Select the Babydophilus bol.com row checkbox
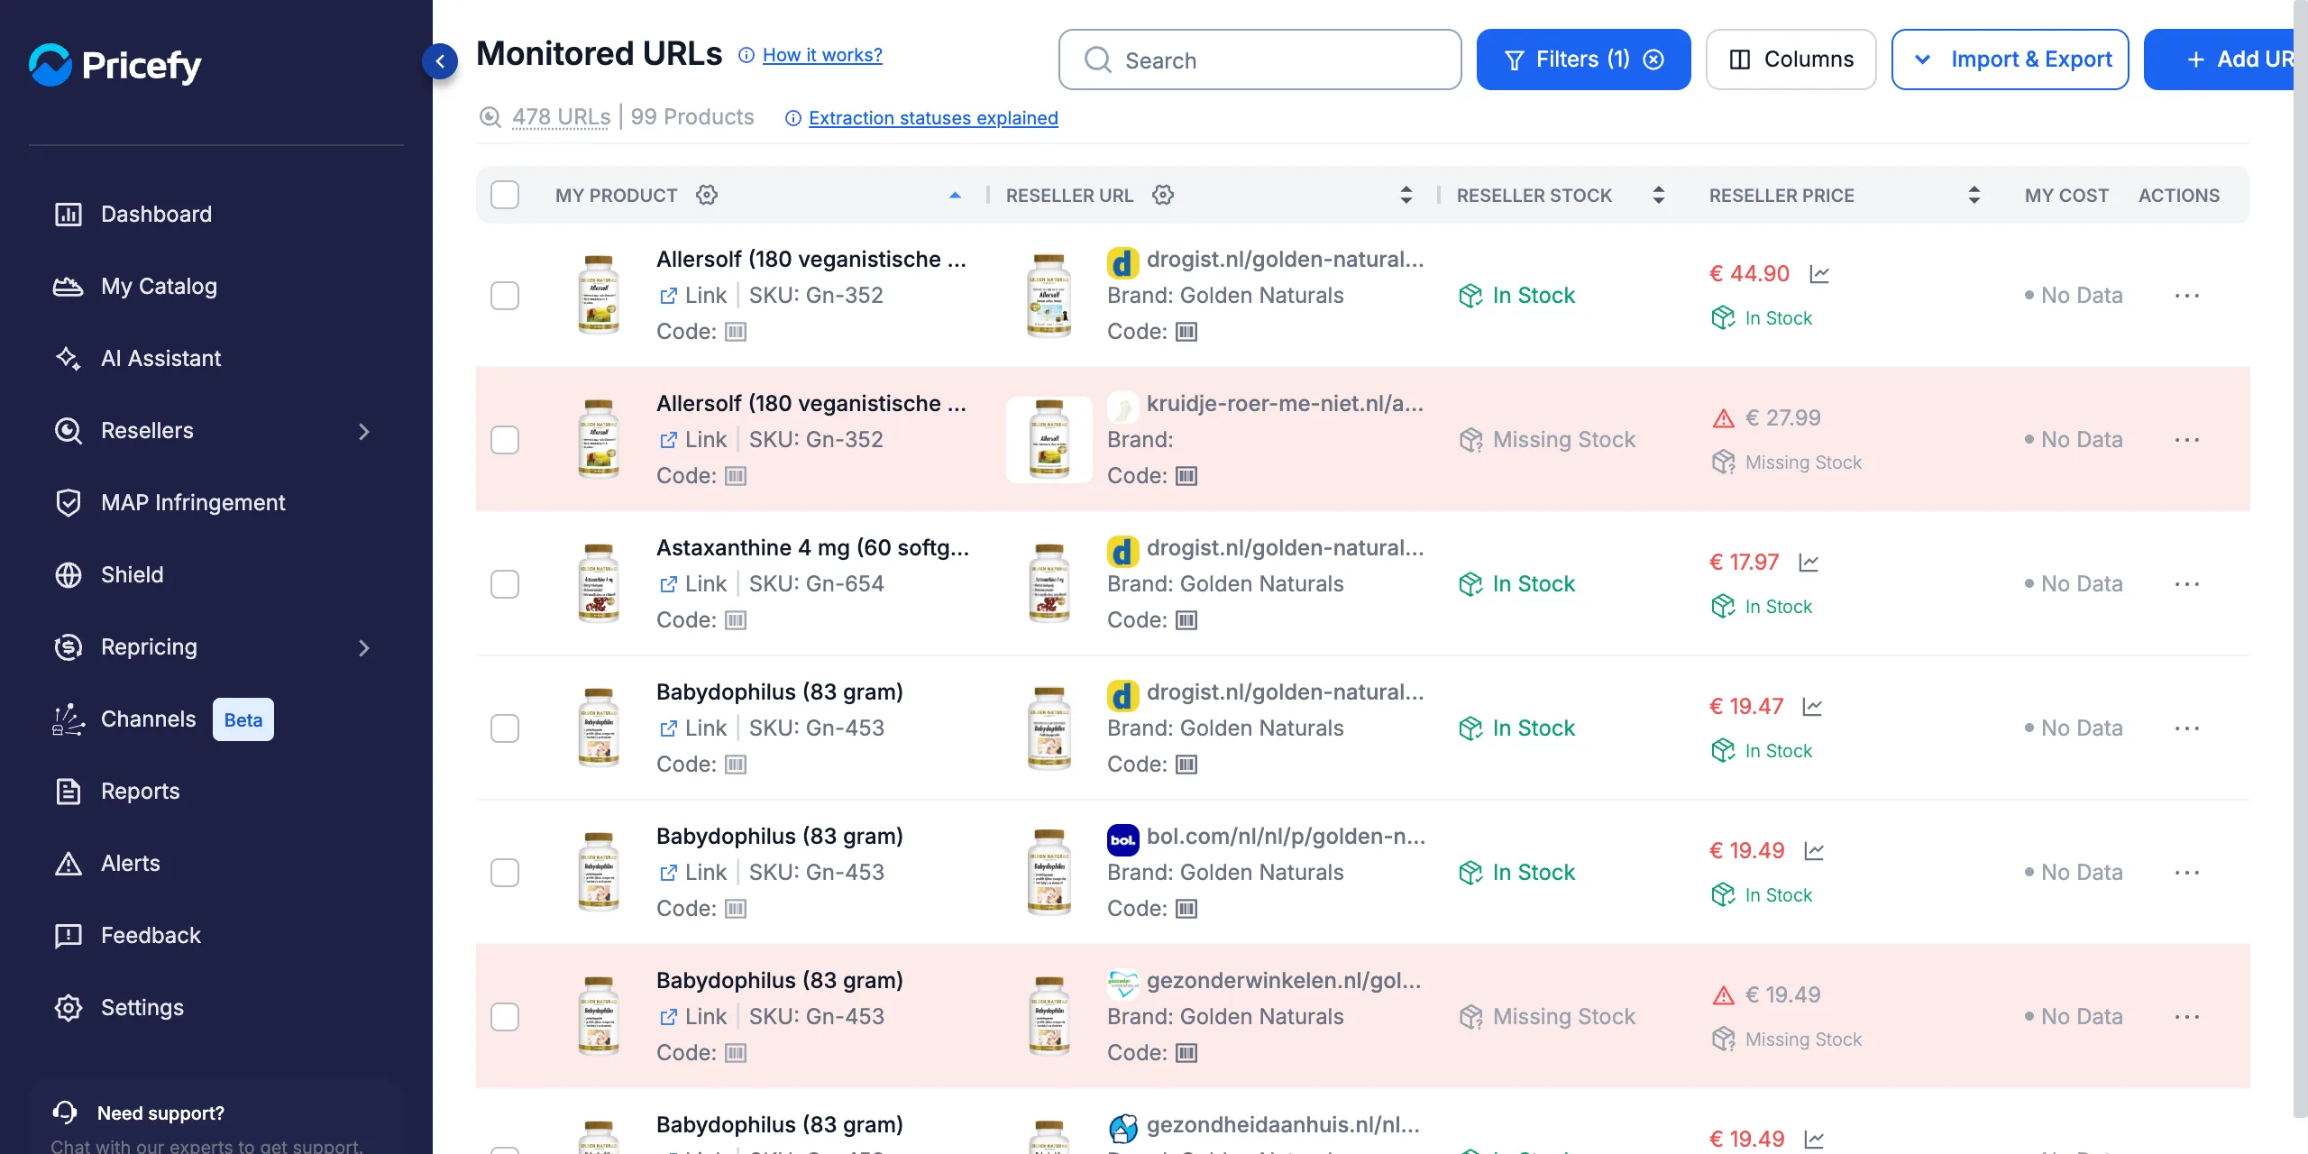The image size is (2308, 1154). [x=505, y=873]
